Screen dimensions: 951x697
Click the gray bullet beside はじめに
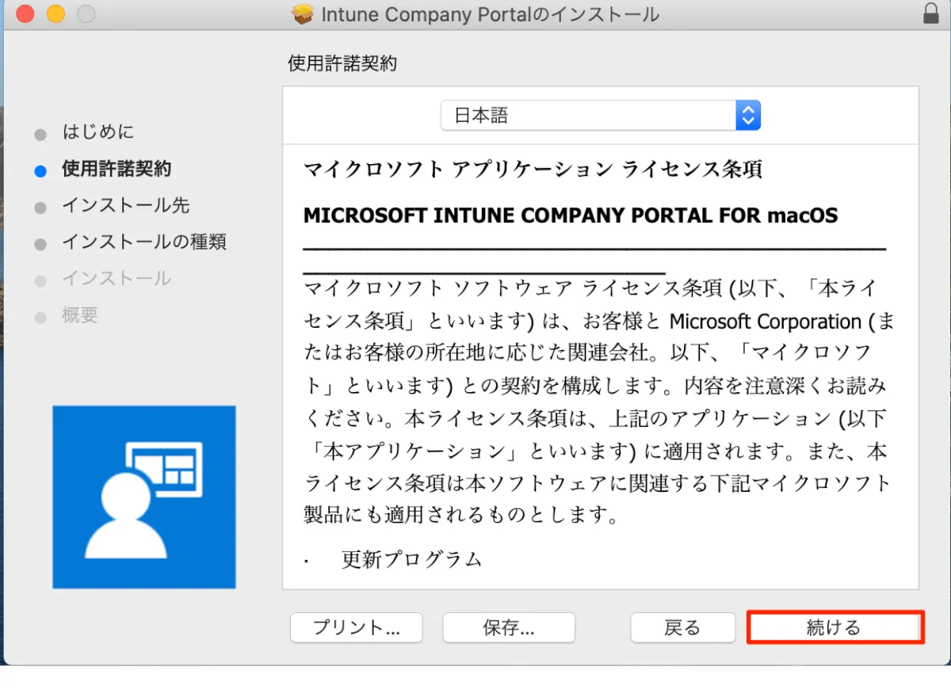tap(40, 135)
